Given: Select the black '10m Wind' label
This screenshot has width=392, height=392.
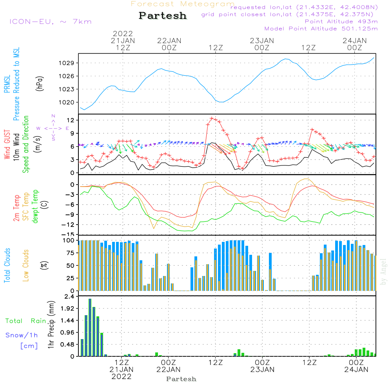Looking at the screenshot, I should point(16,147).
